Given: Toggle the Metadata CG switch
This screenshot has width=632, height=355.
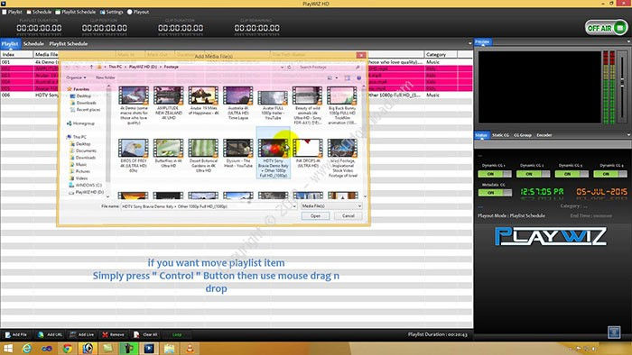Looking at the screenshot, I should click(x=495, y=193).
